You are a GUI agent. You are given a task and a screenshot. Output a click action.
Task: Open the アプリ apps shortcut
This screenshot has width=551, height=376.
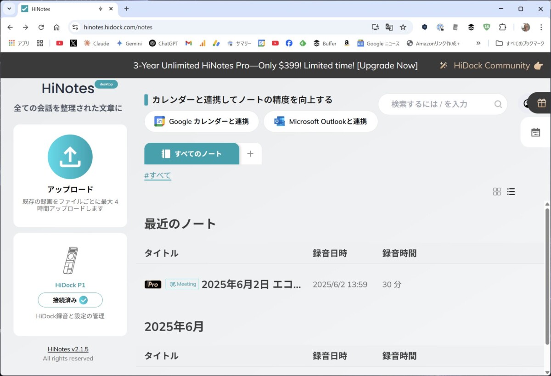[x=19, y=43]
